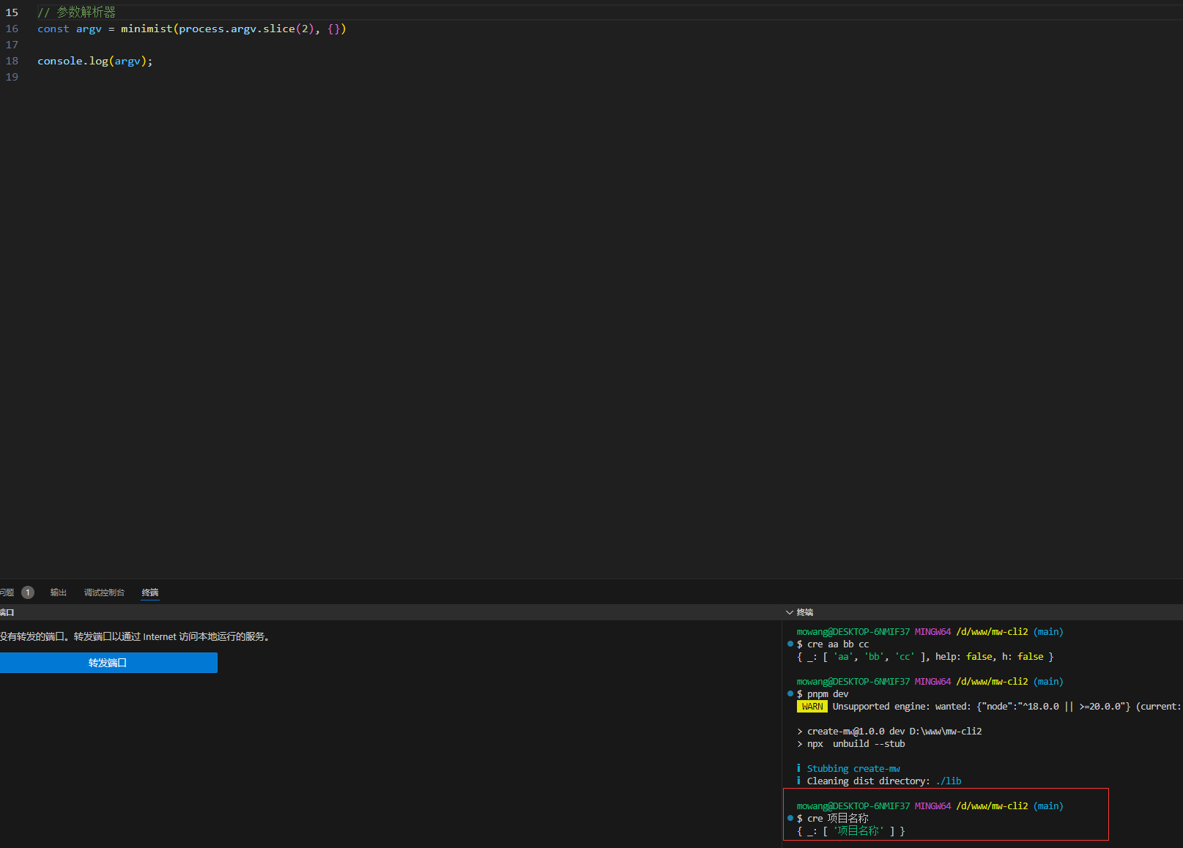Click 'npx unbuild --stub' terminal line
The height and width of the screenshot is (848, 1183).
coord(851,744)
